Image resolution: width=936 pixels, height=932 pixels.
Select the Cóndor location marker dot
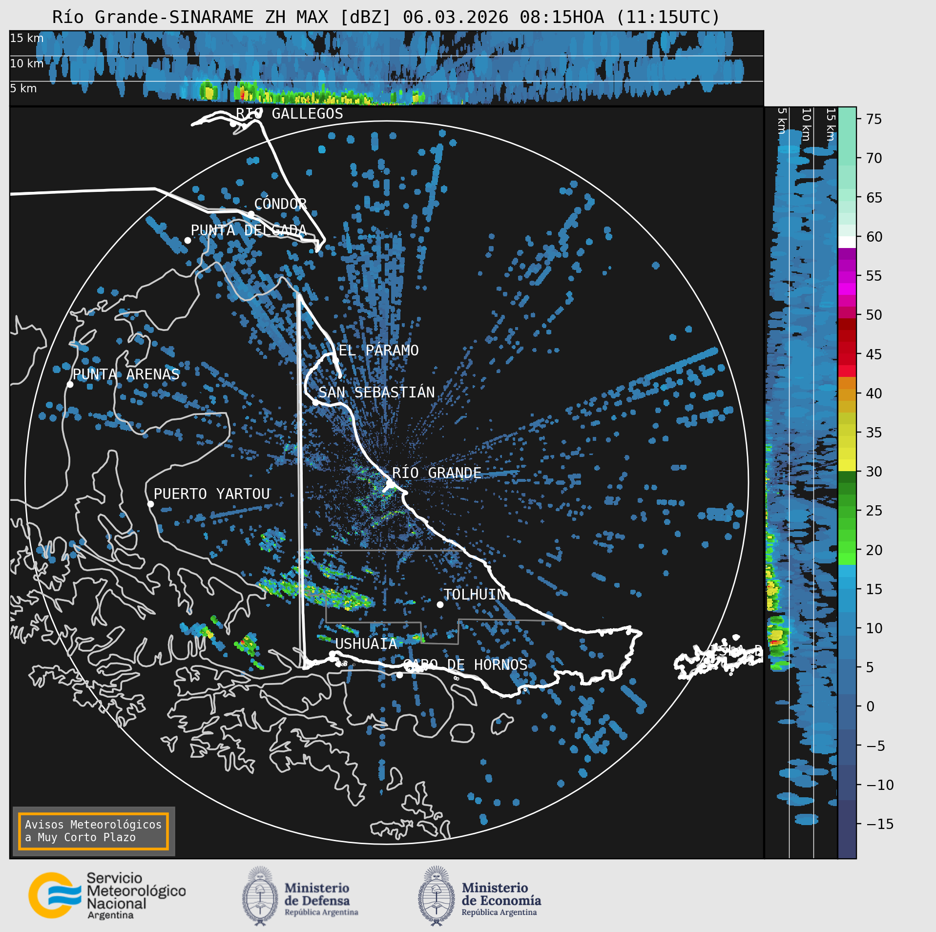[x=250, y=214]
